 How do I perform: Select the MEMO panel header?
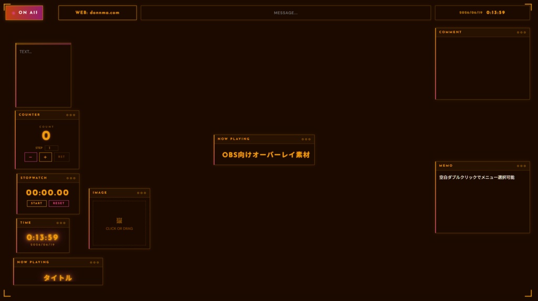click(482, 166)
